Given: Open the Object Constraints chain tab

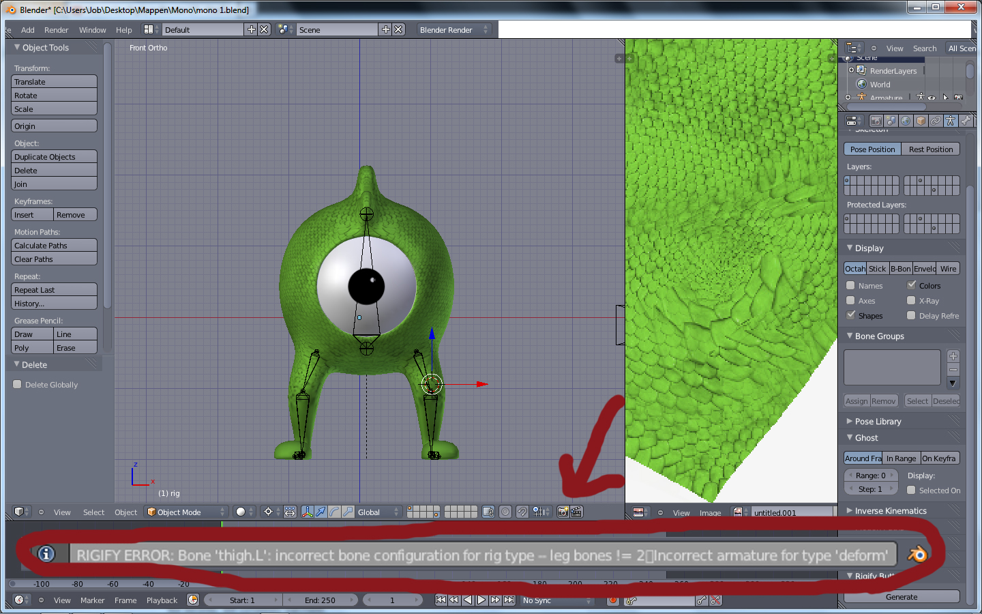Looking at the screenshot, I should click(936, 121).
